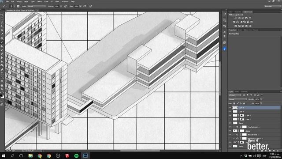Open the Window menu
This screenshot has width=282, height=159.
[x=65, y=1]
